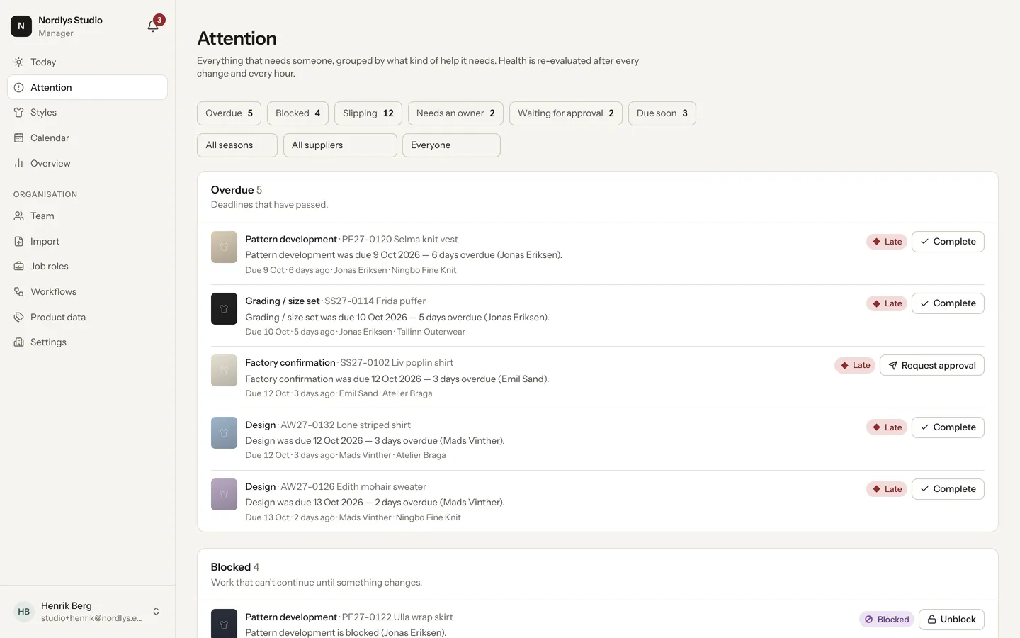Click the Team people icon

[19, 216]
